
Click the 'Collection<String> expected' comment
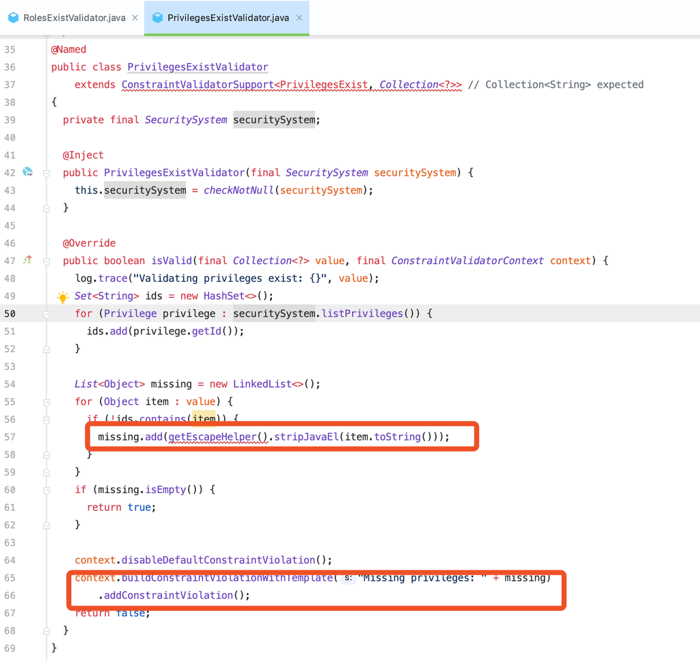coord(555,84)
